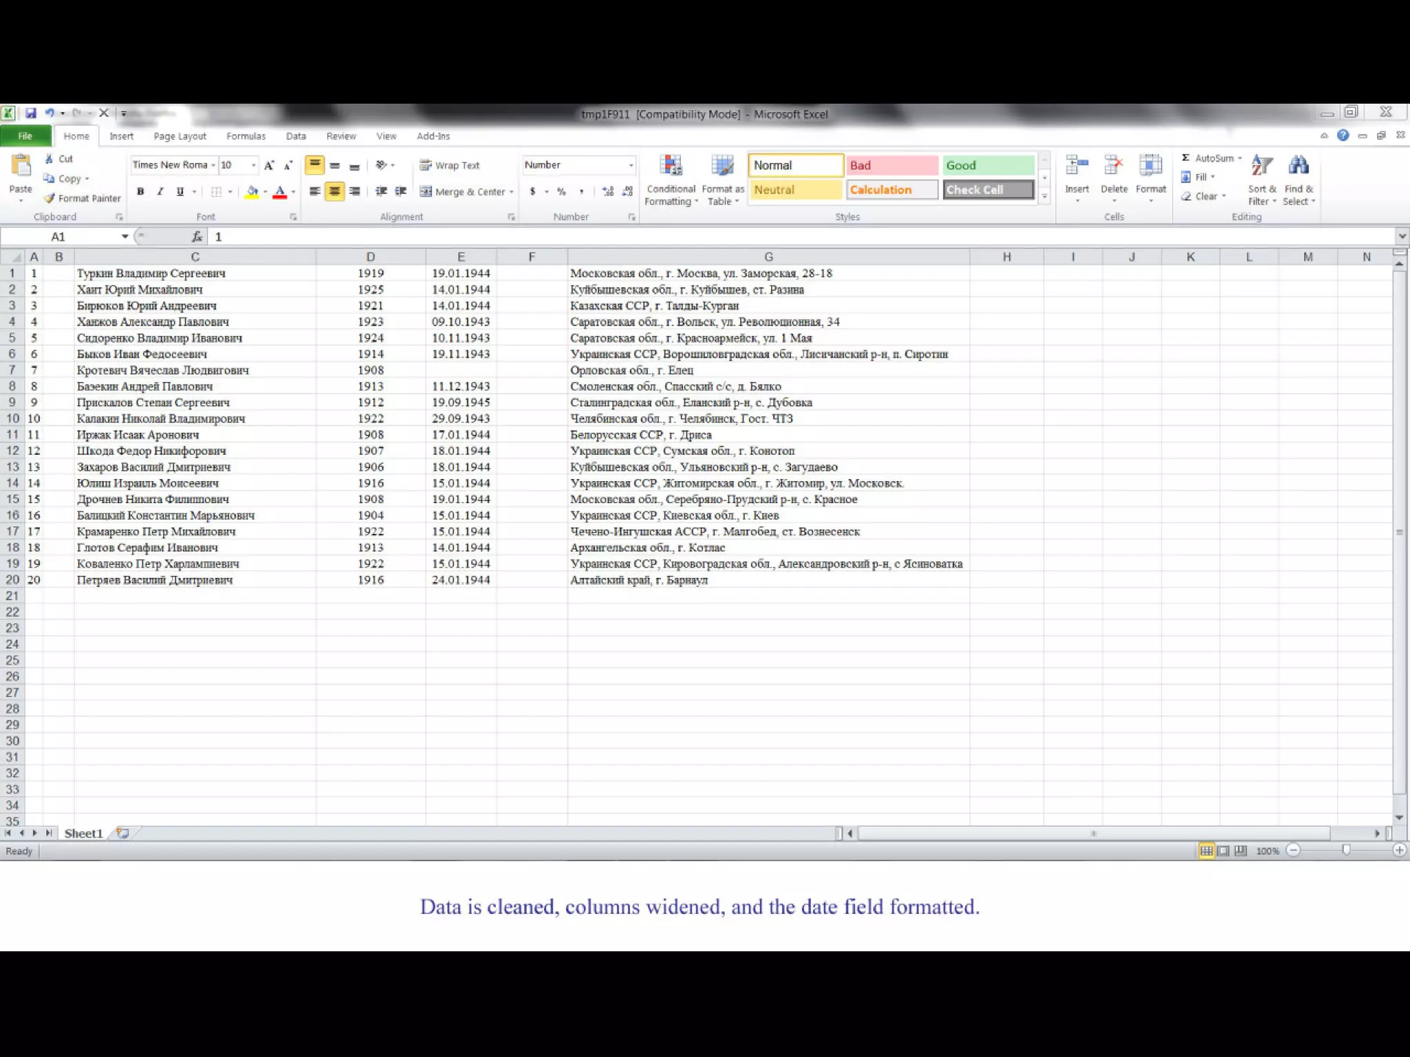Switch to the Page Layout tab
The width and height of the screenshot is (1410, 1057).
click(180, 136)
